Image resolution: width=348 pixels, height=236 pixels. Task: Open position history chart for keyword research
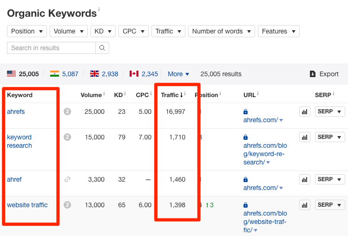tap(305, 137)
